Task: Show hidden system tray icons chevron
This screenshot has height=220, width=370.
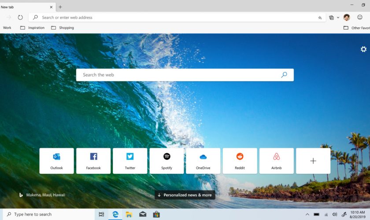Action: [x=307, y=214]
